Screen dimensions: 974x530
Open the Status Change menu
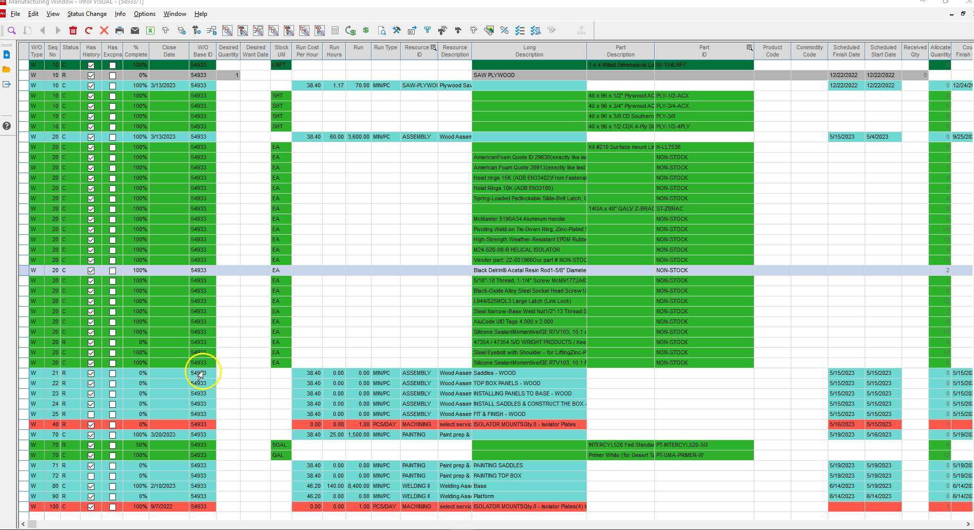[x=86, y=14]
